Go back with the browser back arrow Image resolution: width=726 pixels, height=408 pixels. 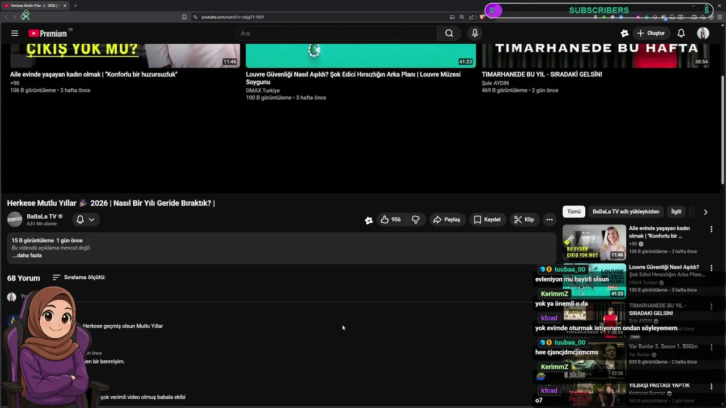pos(6,17)
